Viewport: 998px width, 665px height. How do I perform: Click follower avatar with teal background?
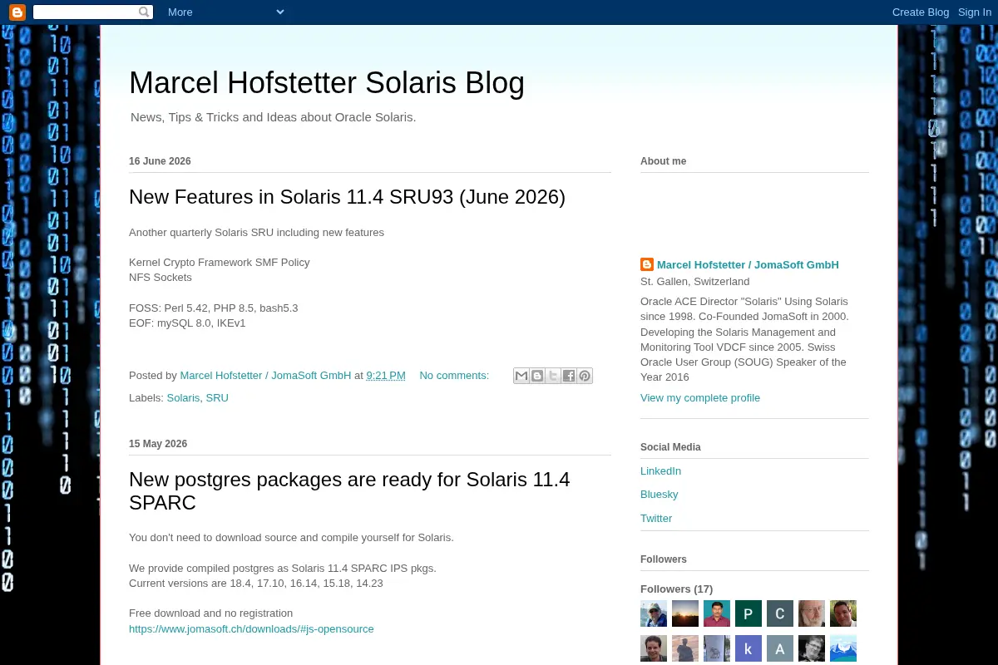(x=717, y=613)
